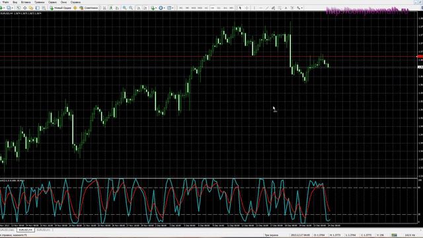
Task: Switch timeframe to D1
Action: [x=219, y=8]
